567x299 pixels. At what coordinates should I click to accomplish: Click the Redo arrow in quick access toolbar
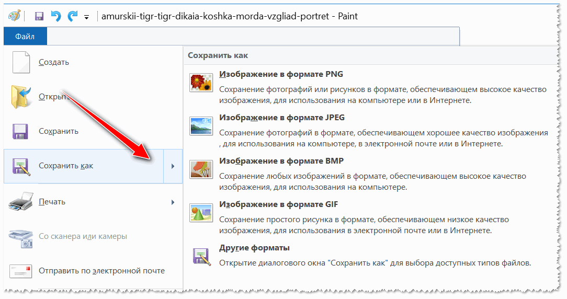[72, 16]
